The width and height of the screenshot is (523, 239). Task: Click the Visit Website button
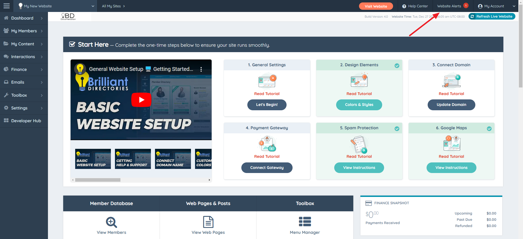click(x=376, y=6)
